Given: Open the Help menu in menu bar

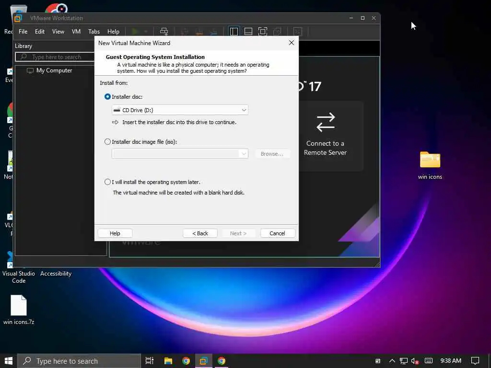Looking at the screenshot, I should 113,32.
